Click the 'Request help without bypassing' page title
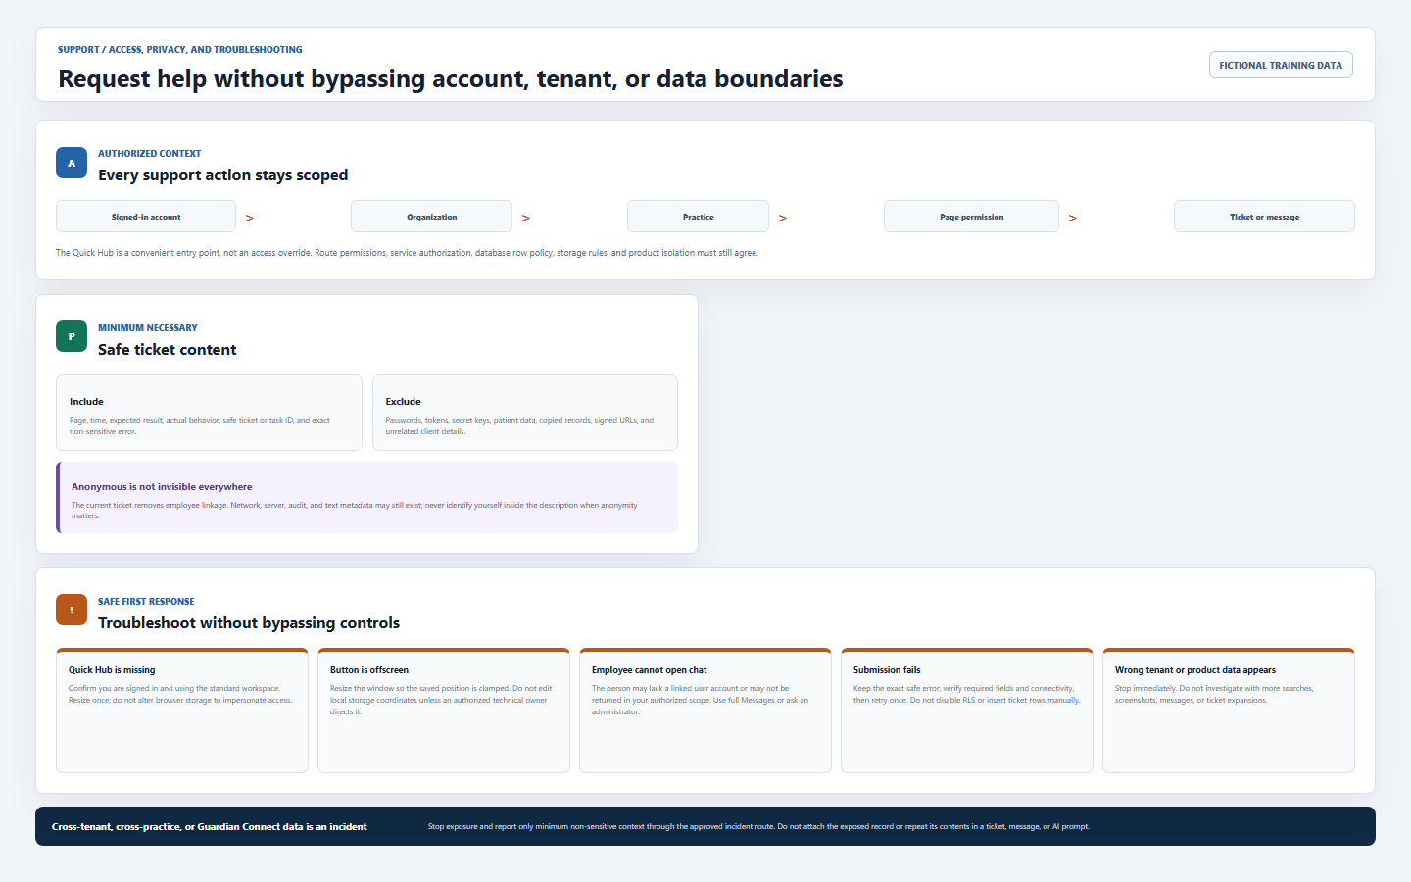1411x882 pixels. click(451, 79)
